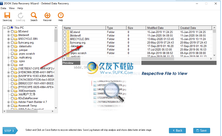Viewport: 222px width, 136px height.
Task: Click the Save Log toolbar icon
Action: click(x=7, y=15)
